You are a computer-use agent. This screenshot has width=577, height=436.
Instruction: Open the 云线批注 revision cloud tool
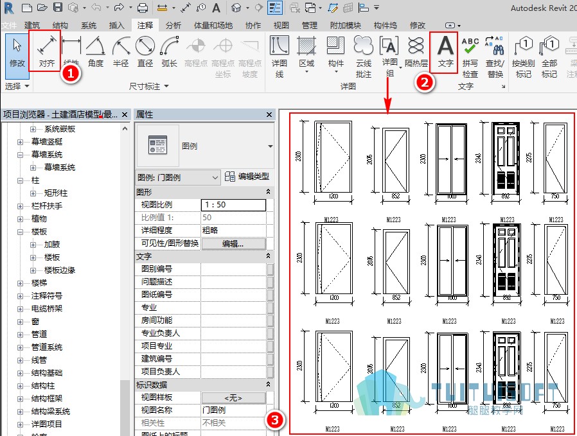[x=363, y=57]
